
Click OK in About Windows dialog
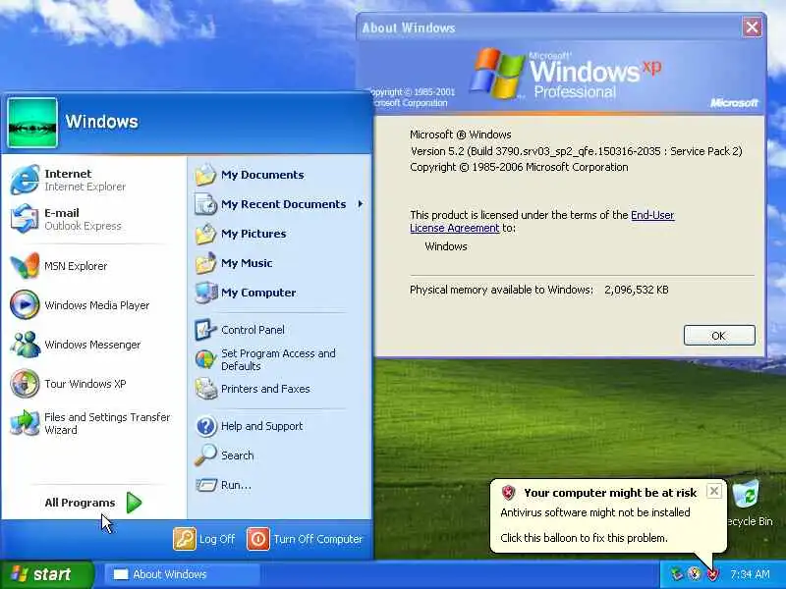click(x=719, y=335)
